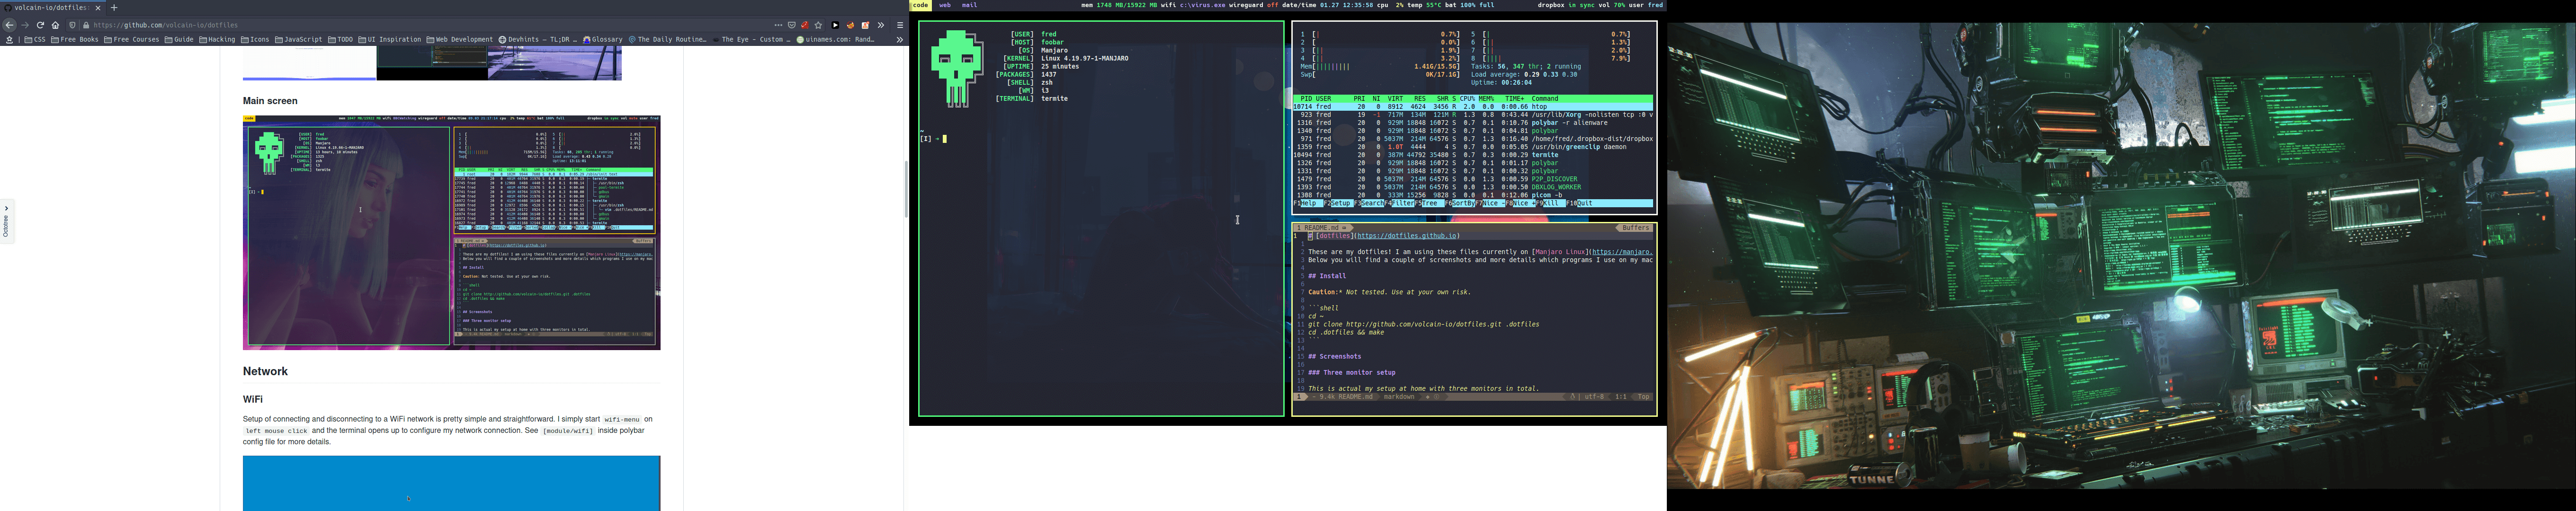Save the page to Pocket
The width and height of the screenshot is (2576, 511).
pyautogui.click(x=792, y=25)
